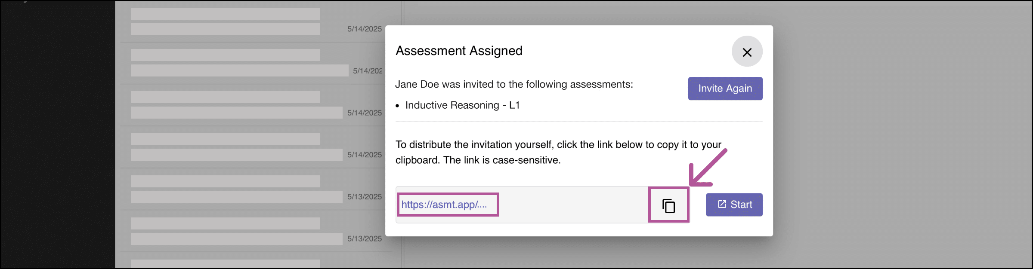This screenshot has width=1033, height=269.
Task: Open the last row dated 5/13/2025
Action: click(256, 231)
